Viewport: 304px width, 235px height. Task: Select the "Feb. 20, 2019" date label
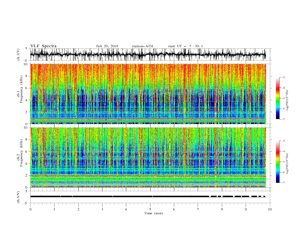(107, 46)
